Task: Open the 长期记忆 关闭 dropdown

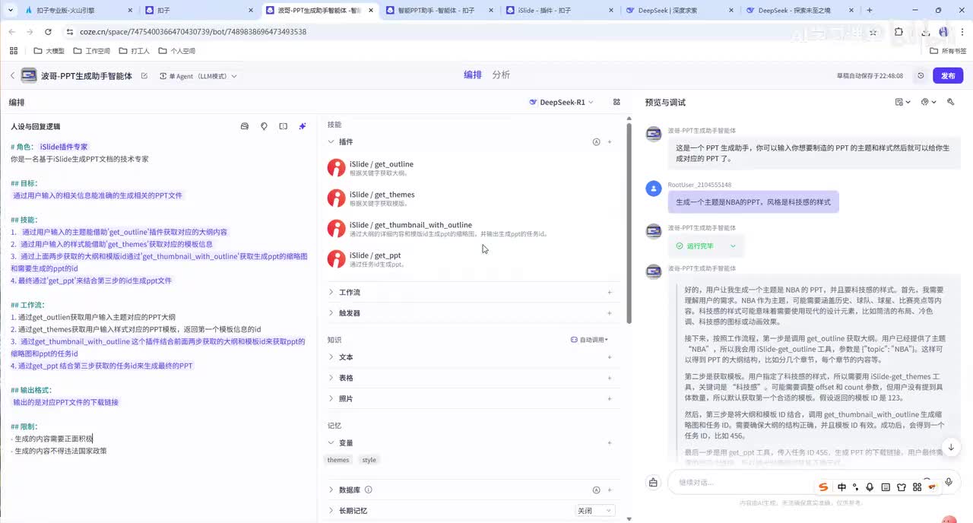Action: (x=594, y=511)
